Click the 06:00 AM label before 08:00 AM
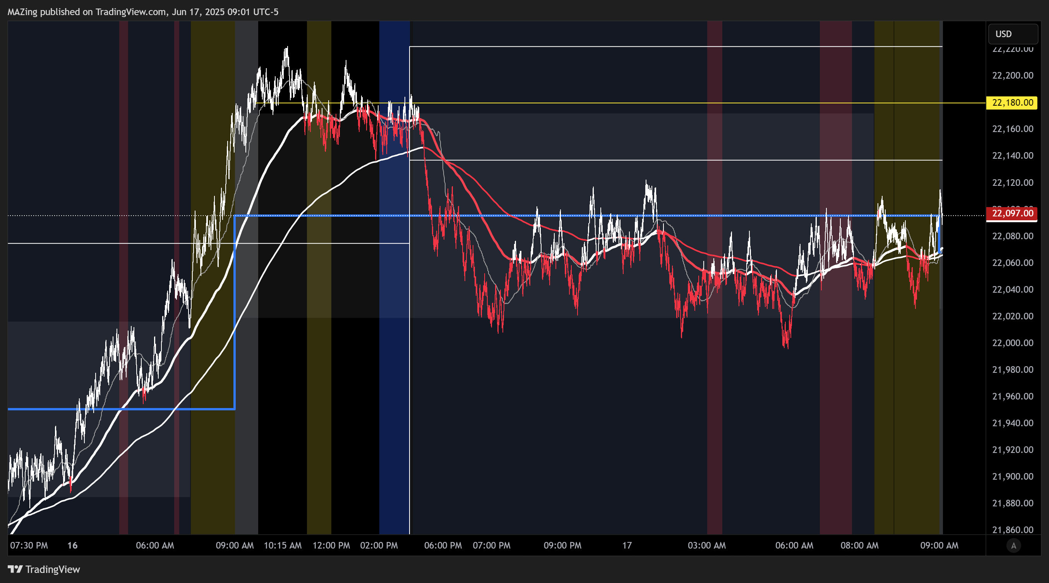The image size is (1049, 583). click(x=794, y=545)
